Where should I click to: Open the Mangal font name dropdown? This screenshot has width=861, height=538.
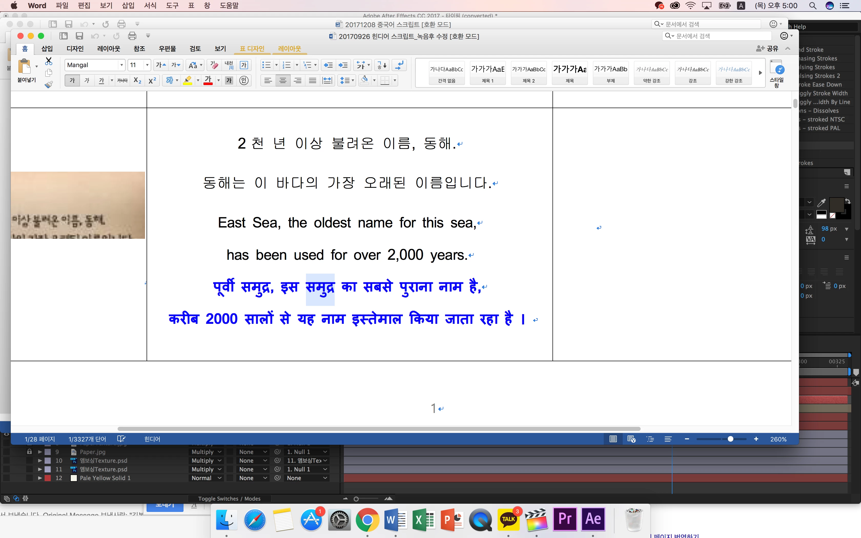click(122, 65)
